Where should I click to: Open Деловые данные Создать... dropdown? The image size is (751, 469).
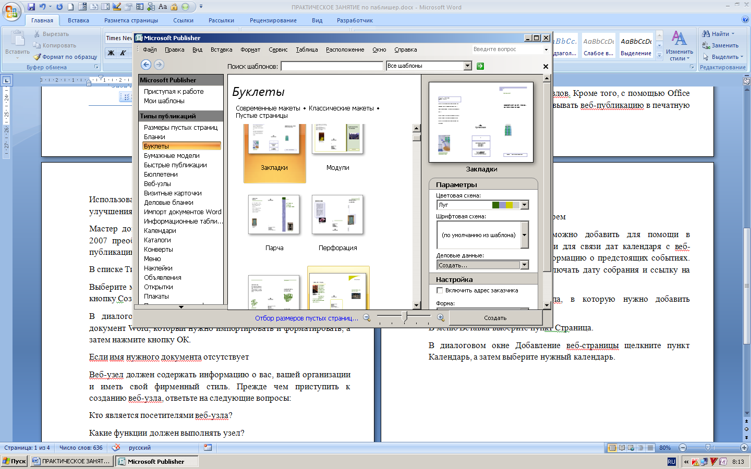click(525, 265)
